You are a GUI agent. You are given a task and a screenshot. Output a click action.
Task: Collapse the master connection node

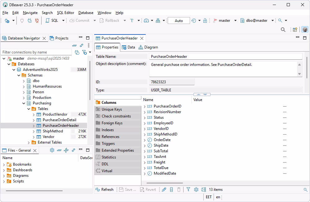[x=4, y=58]
